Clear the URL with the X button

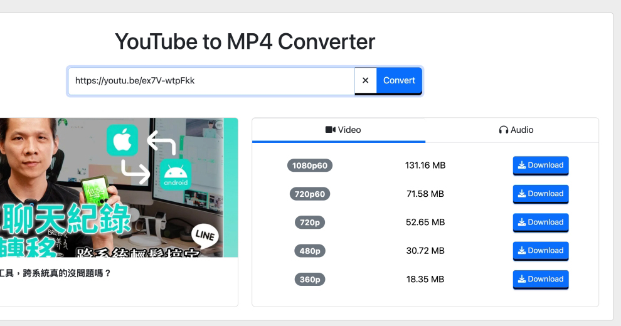[x=365, y=81]
